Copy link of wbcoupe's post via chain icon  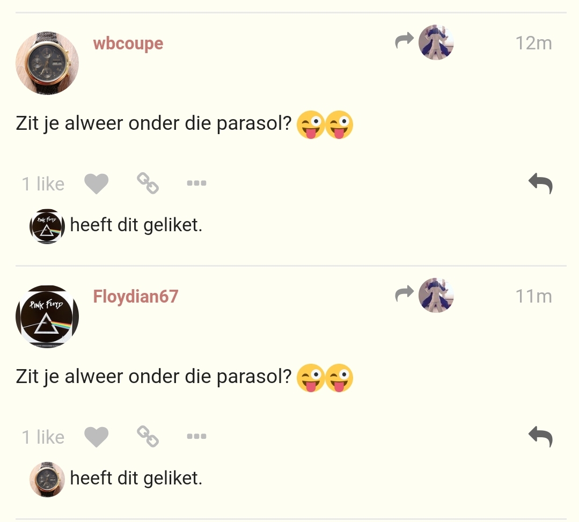pos(148,183)
